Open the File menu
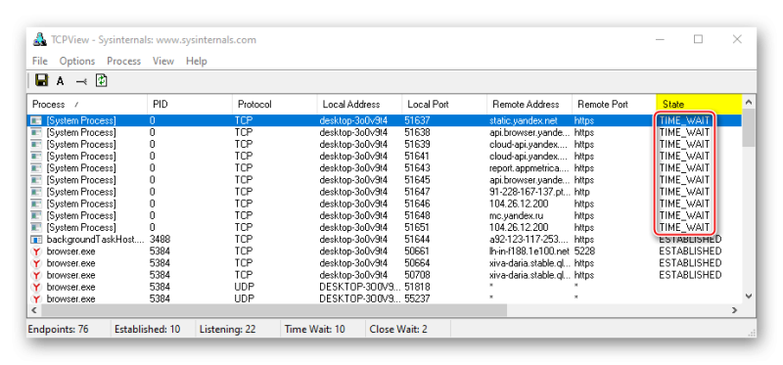The width and height of the screenshot is (783, 365). pos(40,61)
